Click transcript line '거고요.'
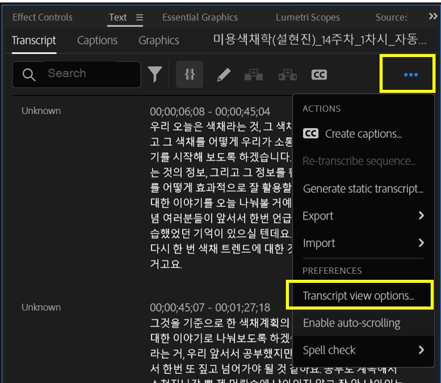This screenshot has width=441, height=383. 166,264
